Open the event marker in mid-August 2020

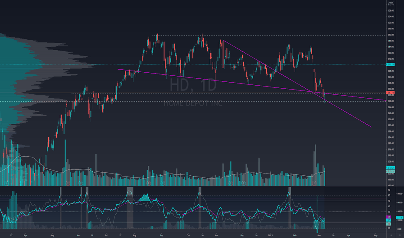click(x=149, y=183)
